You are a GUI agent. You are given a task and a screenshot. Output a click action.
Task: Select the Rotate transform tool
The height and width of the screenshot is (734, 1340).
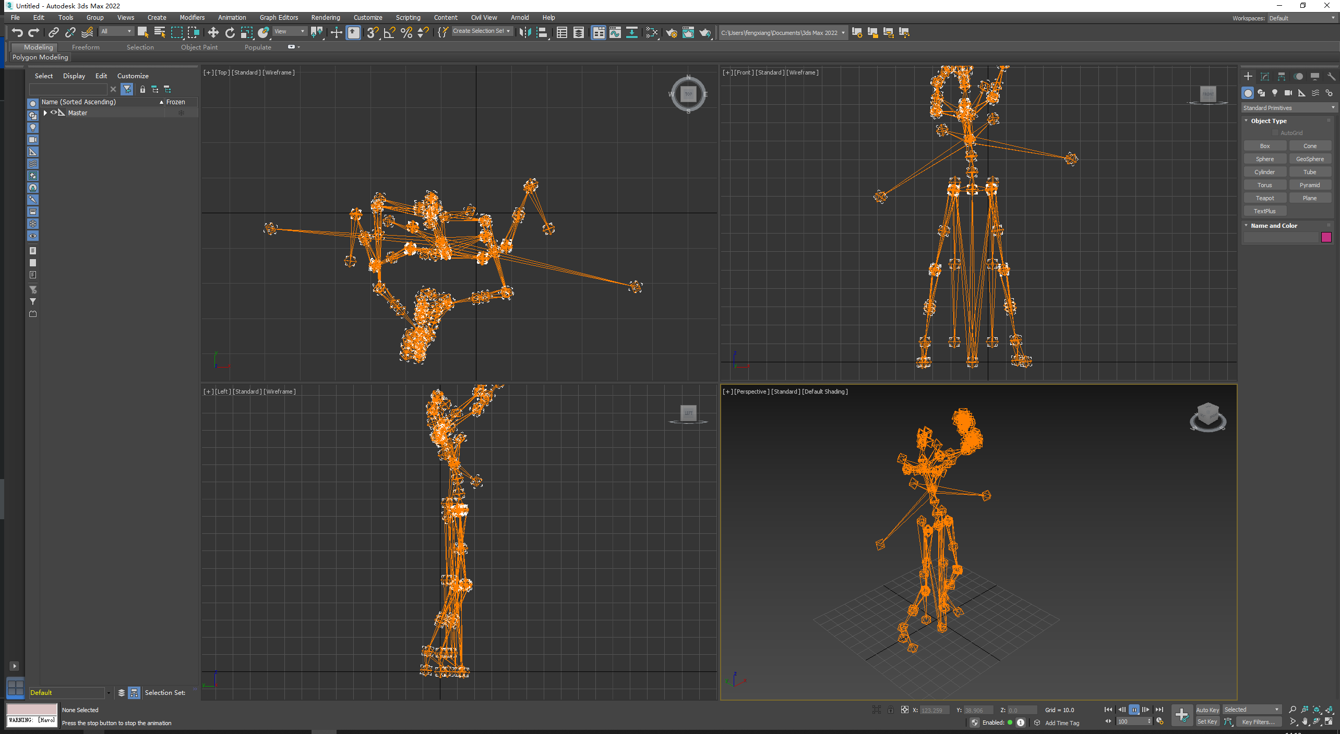click(x=230, y=33)
